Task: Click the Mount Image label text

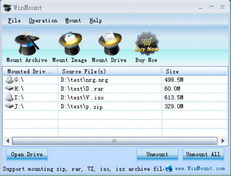Action: pos(70,60)
